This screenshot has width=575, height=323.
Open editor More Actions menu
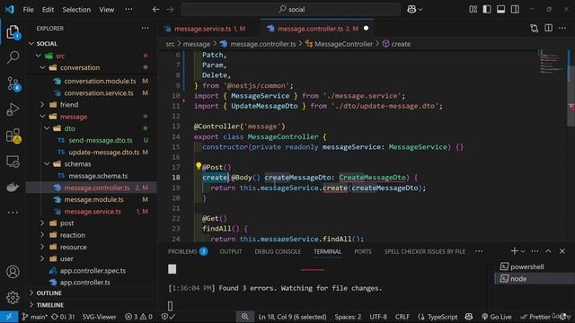[x=562, y=28]
